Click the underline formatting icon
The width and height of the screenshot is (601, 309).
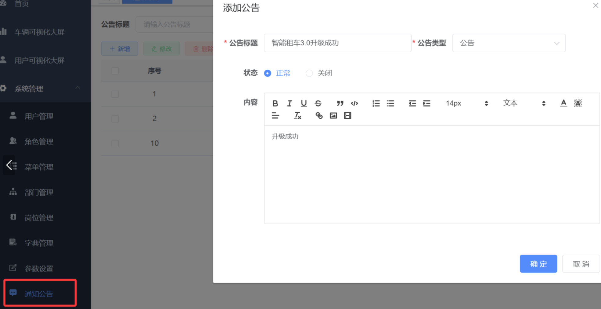coord(304,103)
